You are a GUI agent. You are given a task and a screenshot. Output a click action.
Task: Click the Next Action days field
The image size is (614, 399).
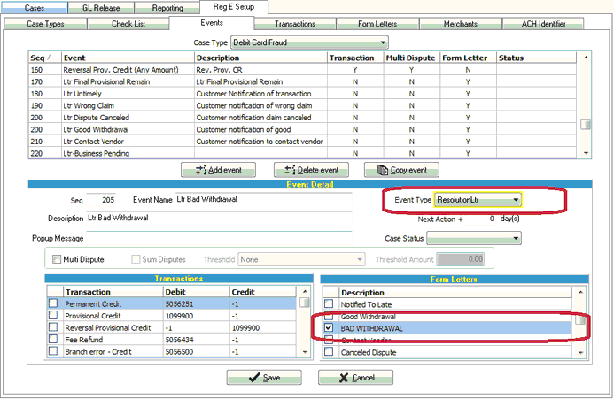(x=481, y=219)
